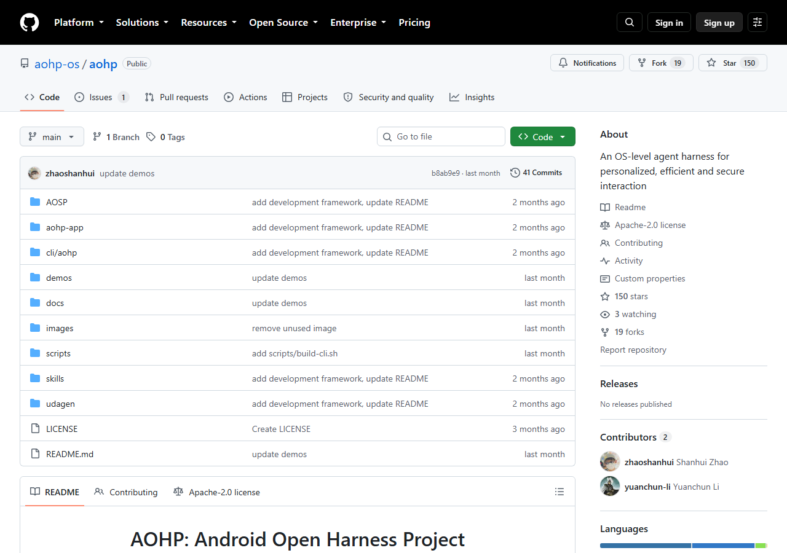Select the docs folder icon

(x=35, y=303)
